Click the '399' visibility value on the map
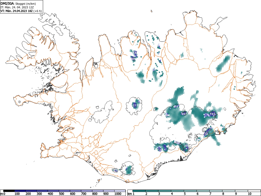The height and width of the screenshot is (196, 261). [x=187, y=146]
